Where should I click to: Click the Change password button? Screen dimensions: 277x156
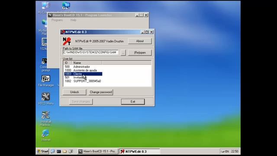101,92
